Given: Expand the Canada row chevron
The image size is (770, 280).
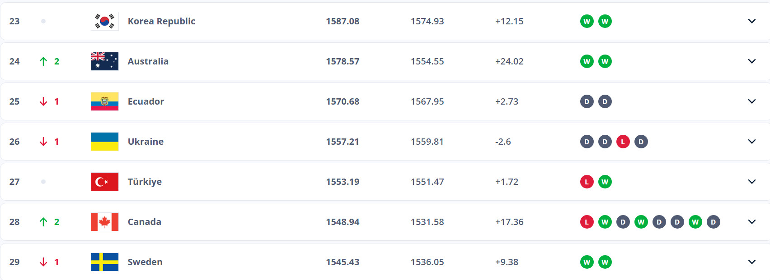Looking at the screenshot, I should point(752,222).
